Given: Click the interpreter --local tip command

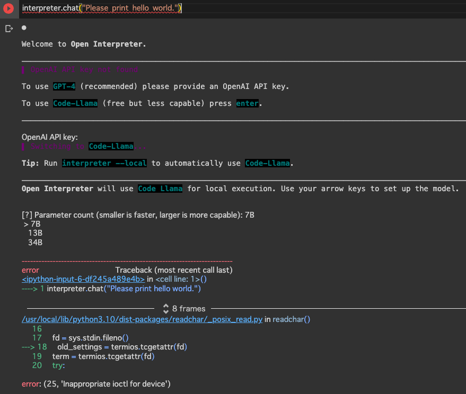Looking at the screenshot, I should point(105,163).
